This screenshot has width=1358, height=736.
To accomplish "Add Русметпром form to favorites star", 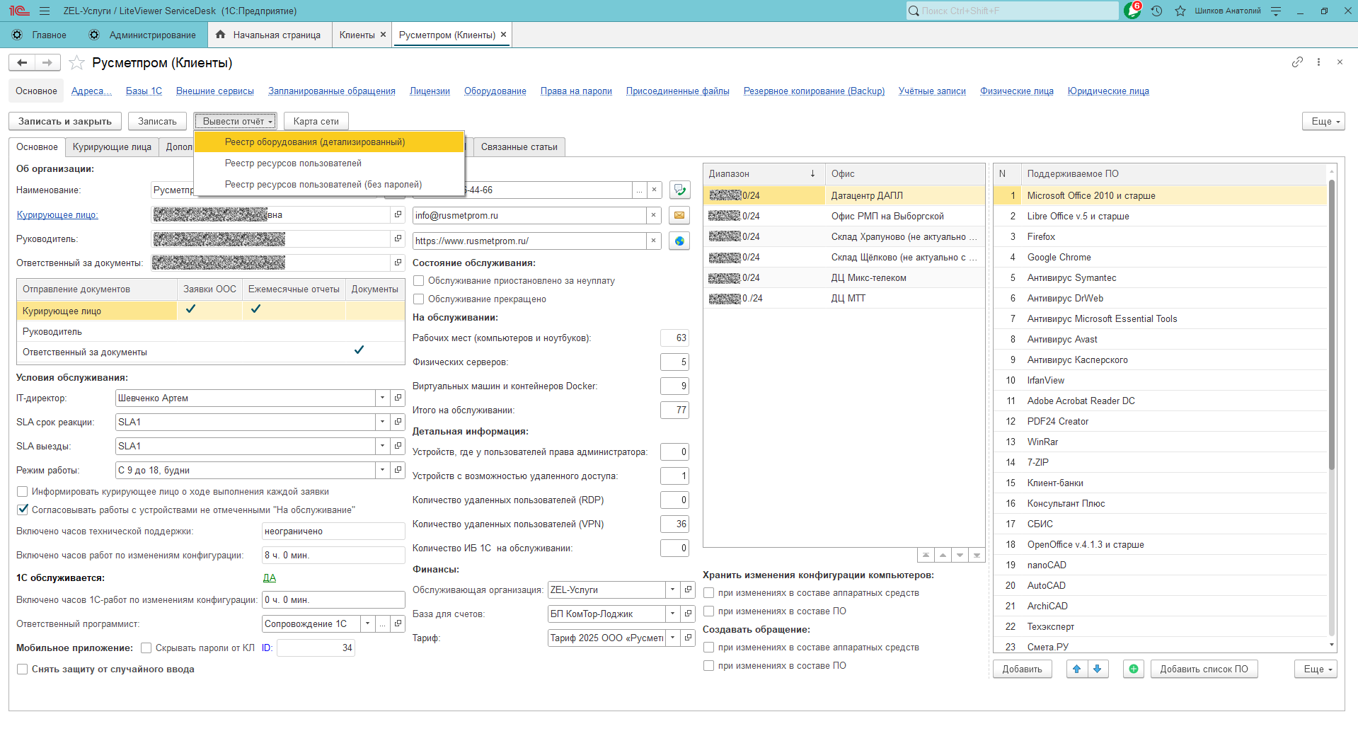I will coord(76,63).
